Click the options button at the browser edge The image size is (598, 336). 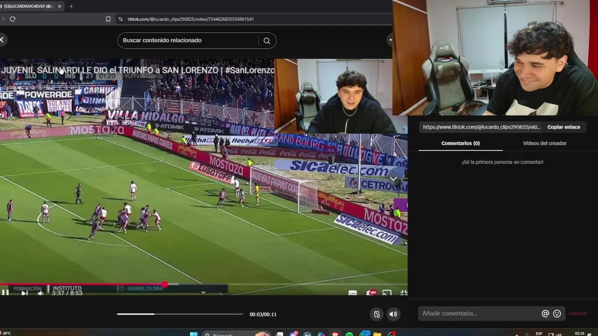tap(391, 40)
